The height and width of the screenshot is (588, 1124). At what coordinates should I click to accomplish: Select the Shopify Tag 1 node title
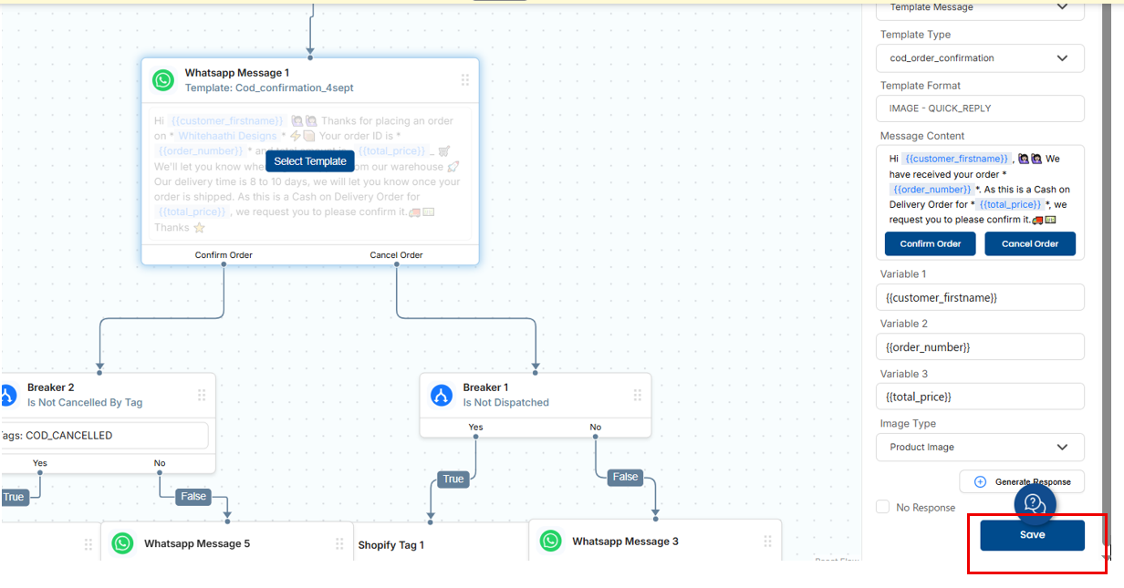[x=391, y=545]
